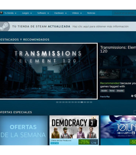This screenshot has width=136, height=155.
Task: Click the 'OFERTAS ESPECIALES' section heading
Action: click(x=16, y=112)
